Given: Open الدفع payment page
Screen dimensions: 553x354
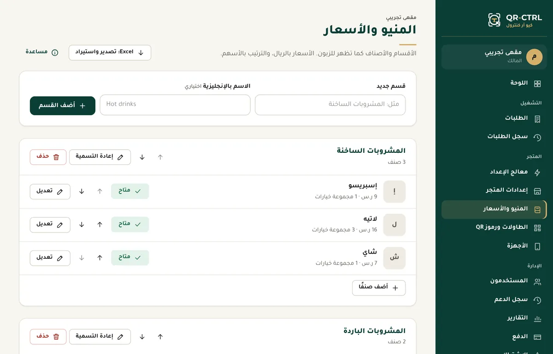Looking at the screenshot, I should [x=494, y=337].
